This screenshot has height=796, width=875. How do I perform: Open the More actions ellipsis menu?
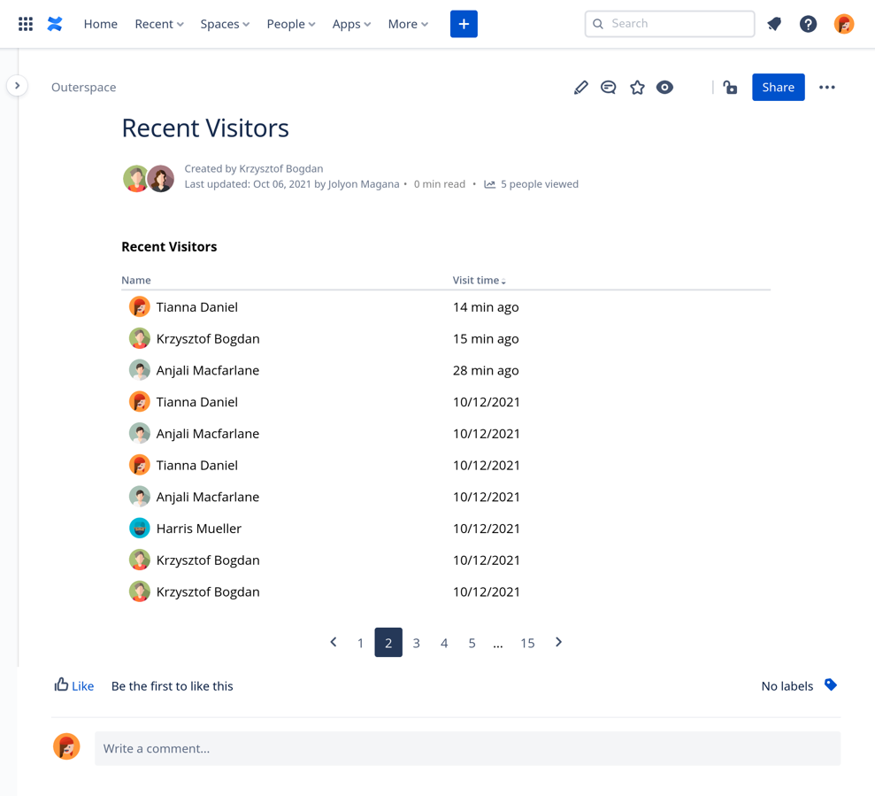826,88
